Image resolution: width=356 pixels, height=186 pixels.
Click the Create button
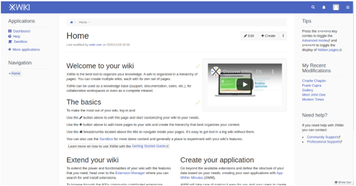(x=268, y=36)
